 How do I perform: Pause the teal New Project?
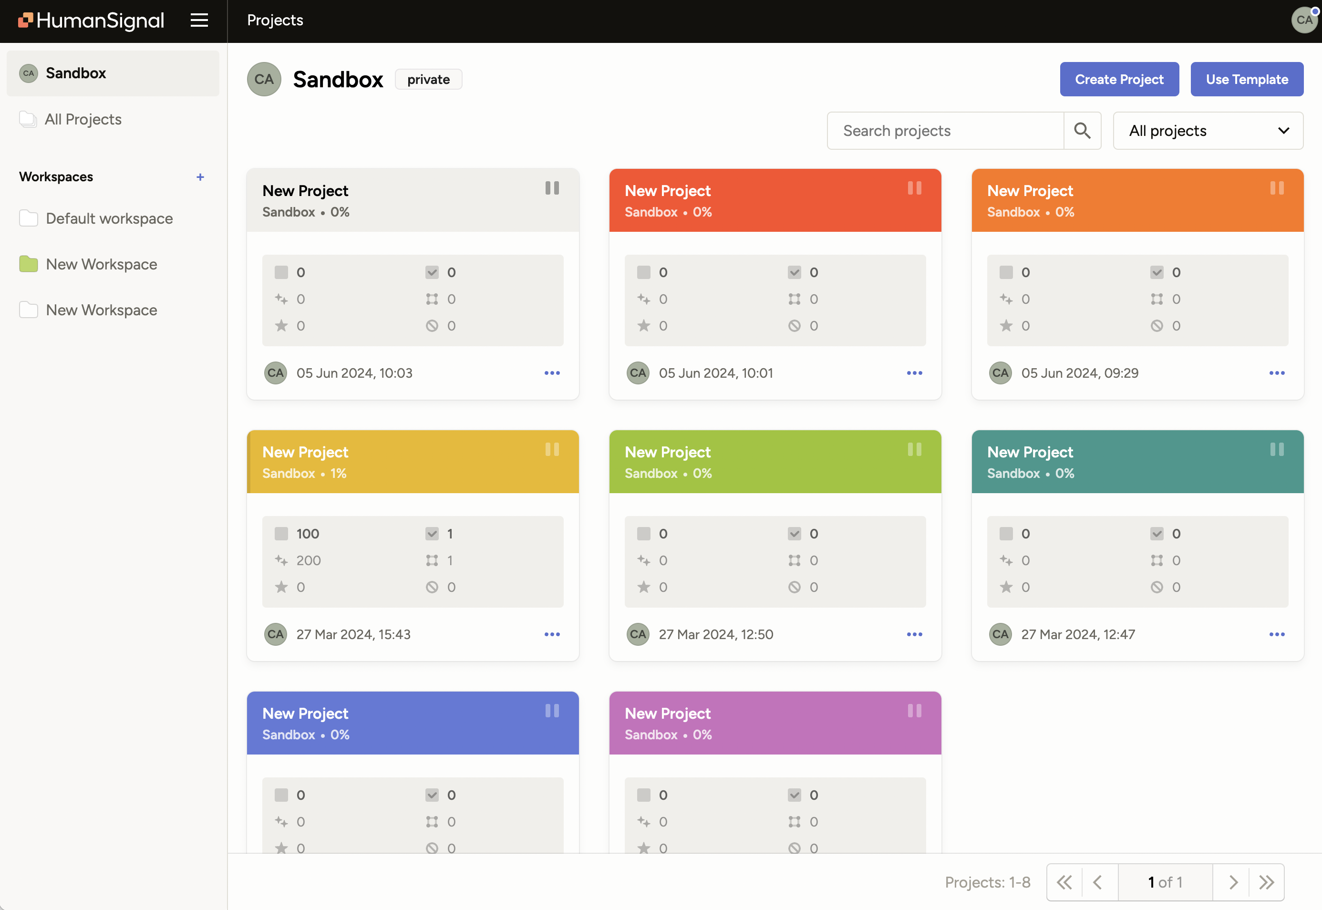[1277, 449]
